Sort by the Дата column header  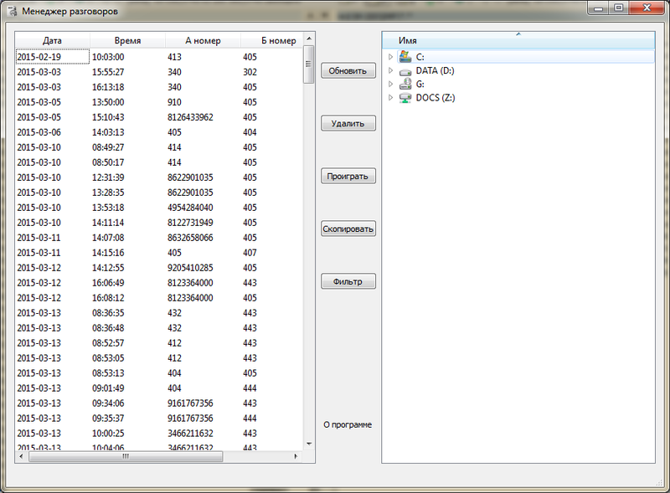(x=52, y=40)
